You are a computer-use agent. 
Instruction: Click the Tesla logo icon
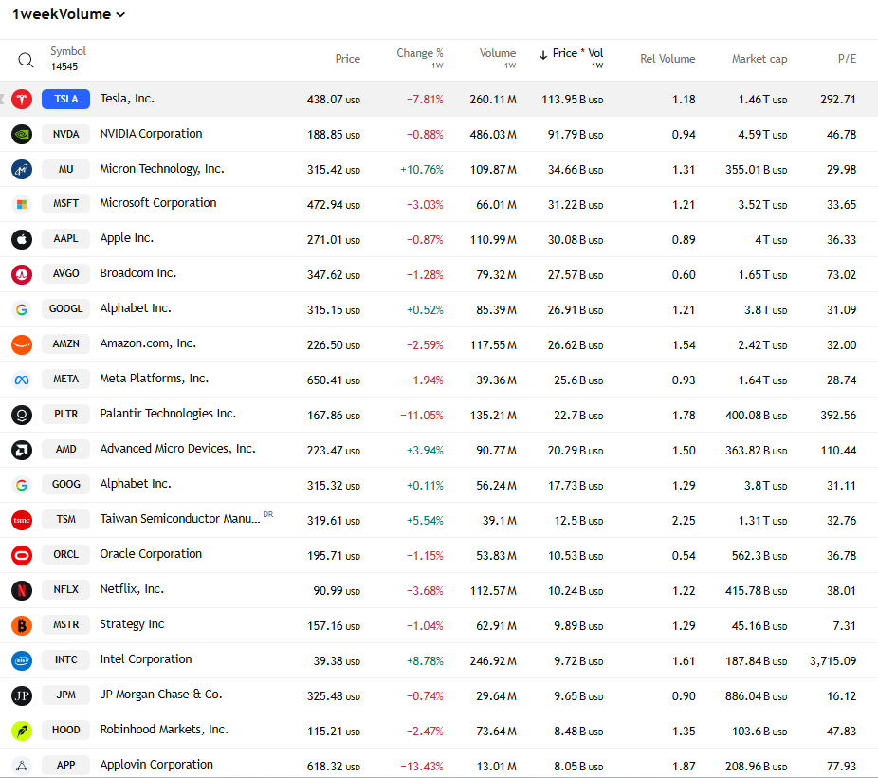22,100
